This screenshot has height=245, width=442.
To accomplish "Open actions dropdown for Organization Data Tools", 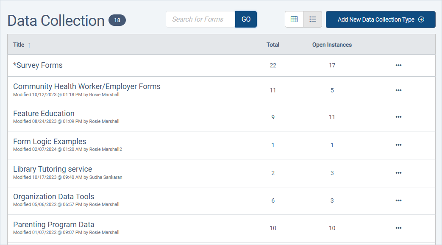I will pyautogui.click(x=398, y=200).
